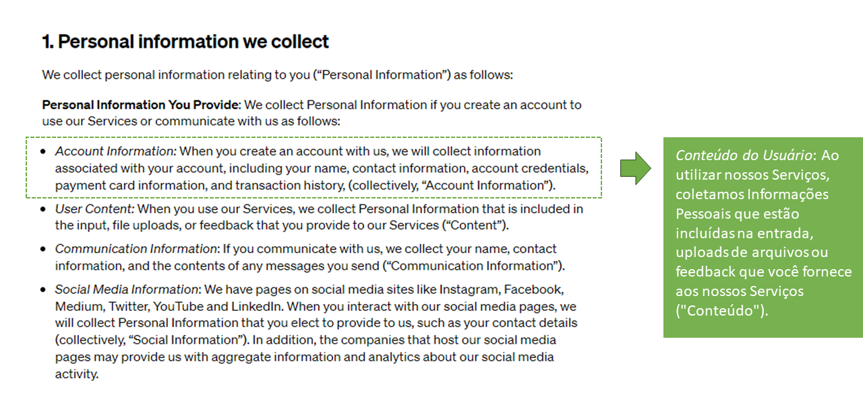Image resolution: width=863 pixels, height=399 pixels.
Task: Click the bullet before Account Information
Action: (43, 152)
